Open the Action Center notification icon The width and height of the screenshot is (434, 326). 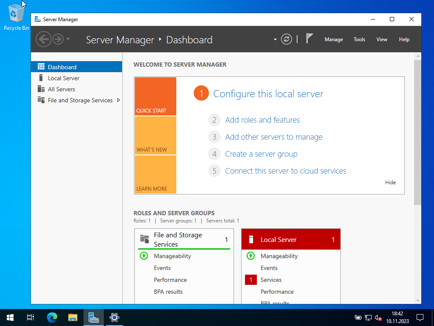[x=420, y=318]
